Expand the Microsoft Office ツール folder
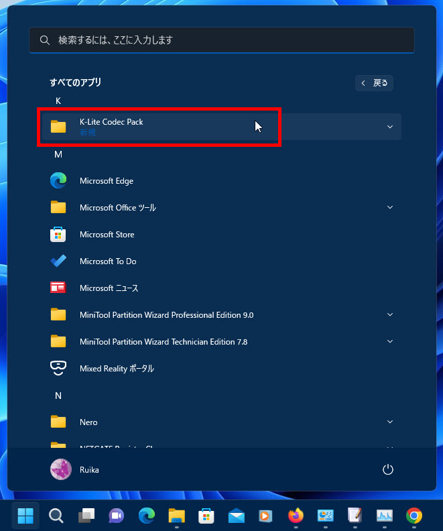Viewport: 443px width, 531px height. point(389,208)
